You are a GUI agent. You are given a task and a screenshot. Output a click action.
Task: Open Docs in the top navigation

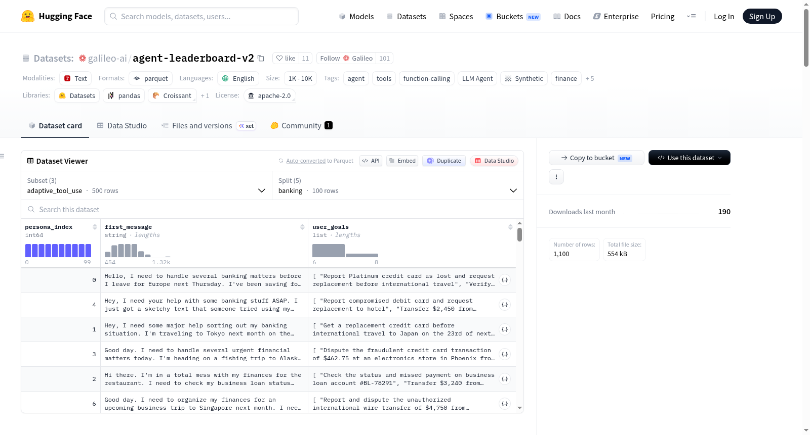pyautogui.click(x=567, y=16)
